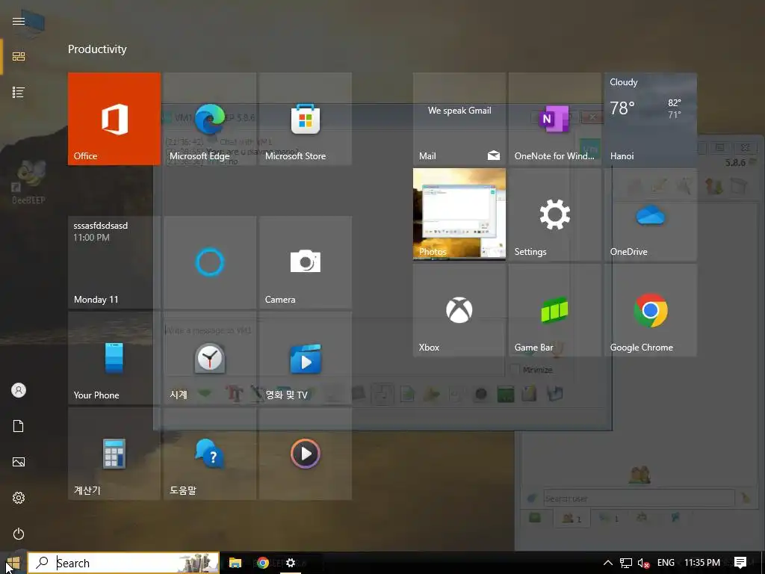The width and height of the screenshot is (765, 574).
Task: Open Settings gear in Start sidebar
Action: click(x=19, y=497)
